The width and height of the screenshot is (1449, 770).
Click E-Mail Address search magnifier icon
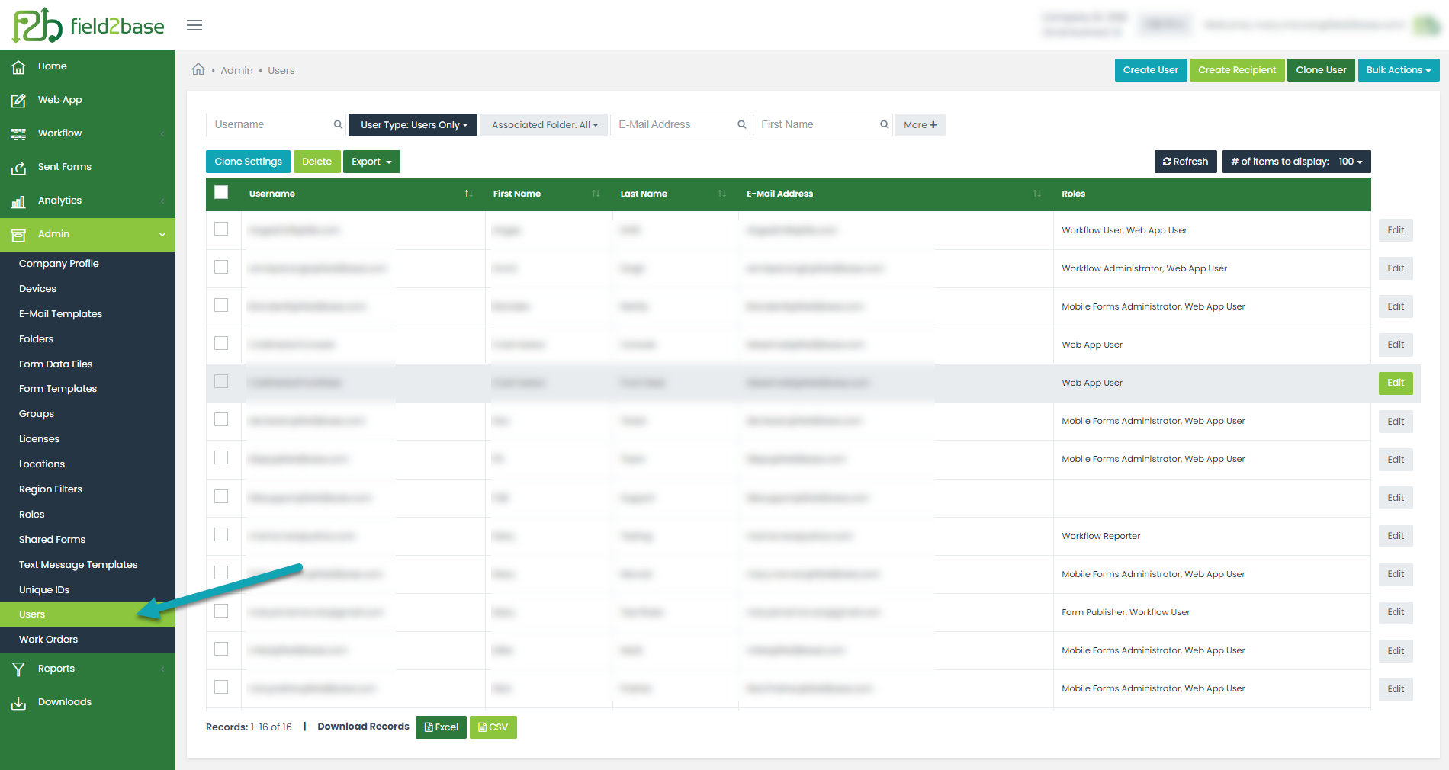click(x=741, y=124)
